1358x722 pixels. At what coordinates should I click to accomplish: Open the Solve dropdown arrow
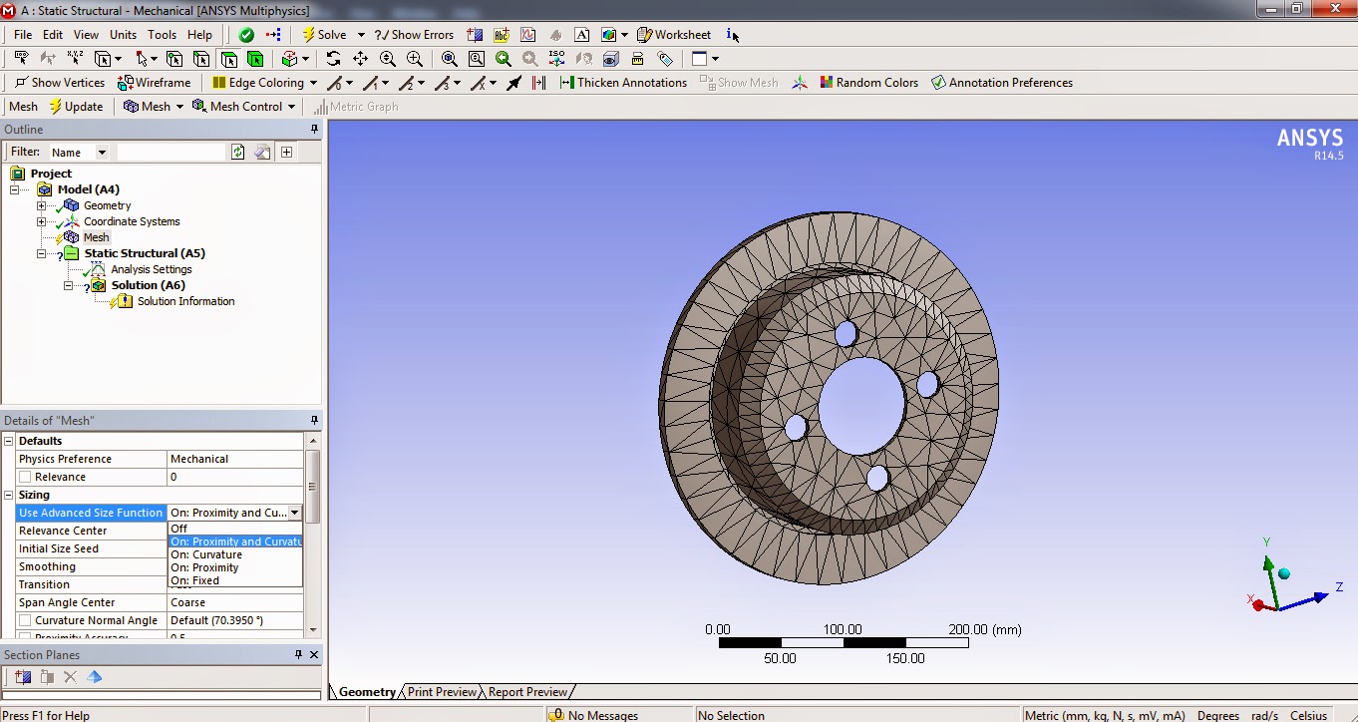[x=361, y=34]
